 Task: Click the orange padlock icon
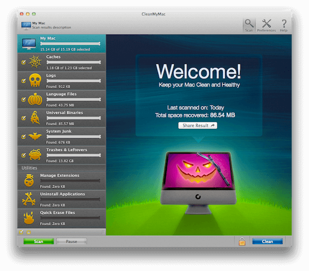coord(242,241)
